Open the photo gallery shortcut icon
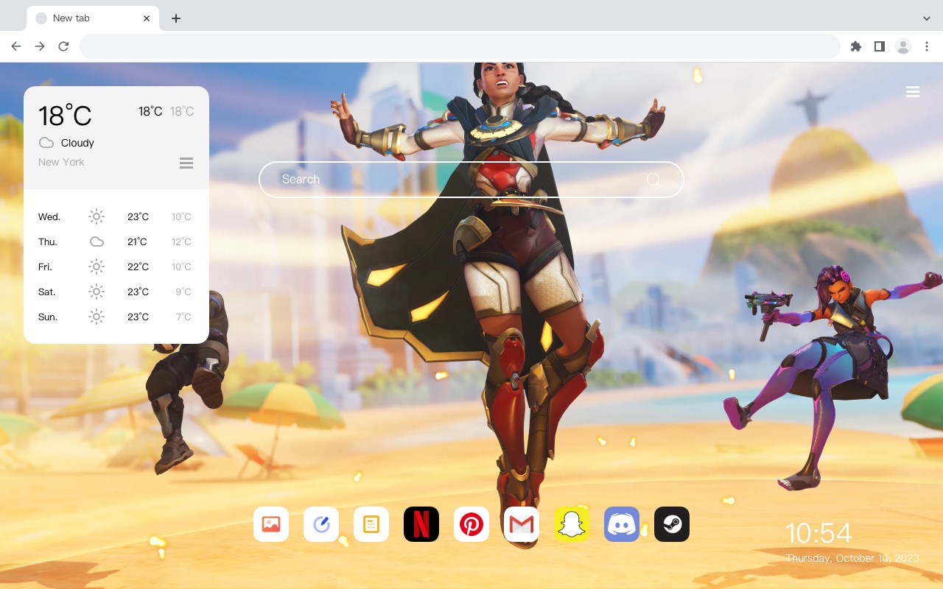Viewport: 943px width, 589px height. tap(271, 524)
